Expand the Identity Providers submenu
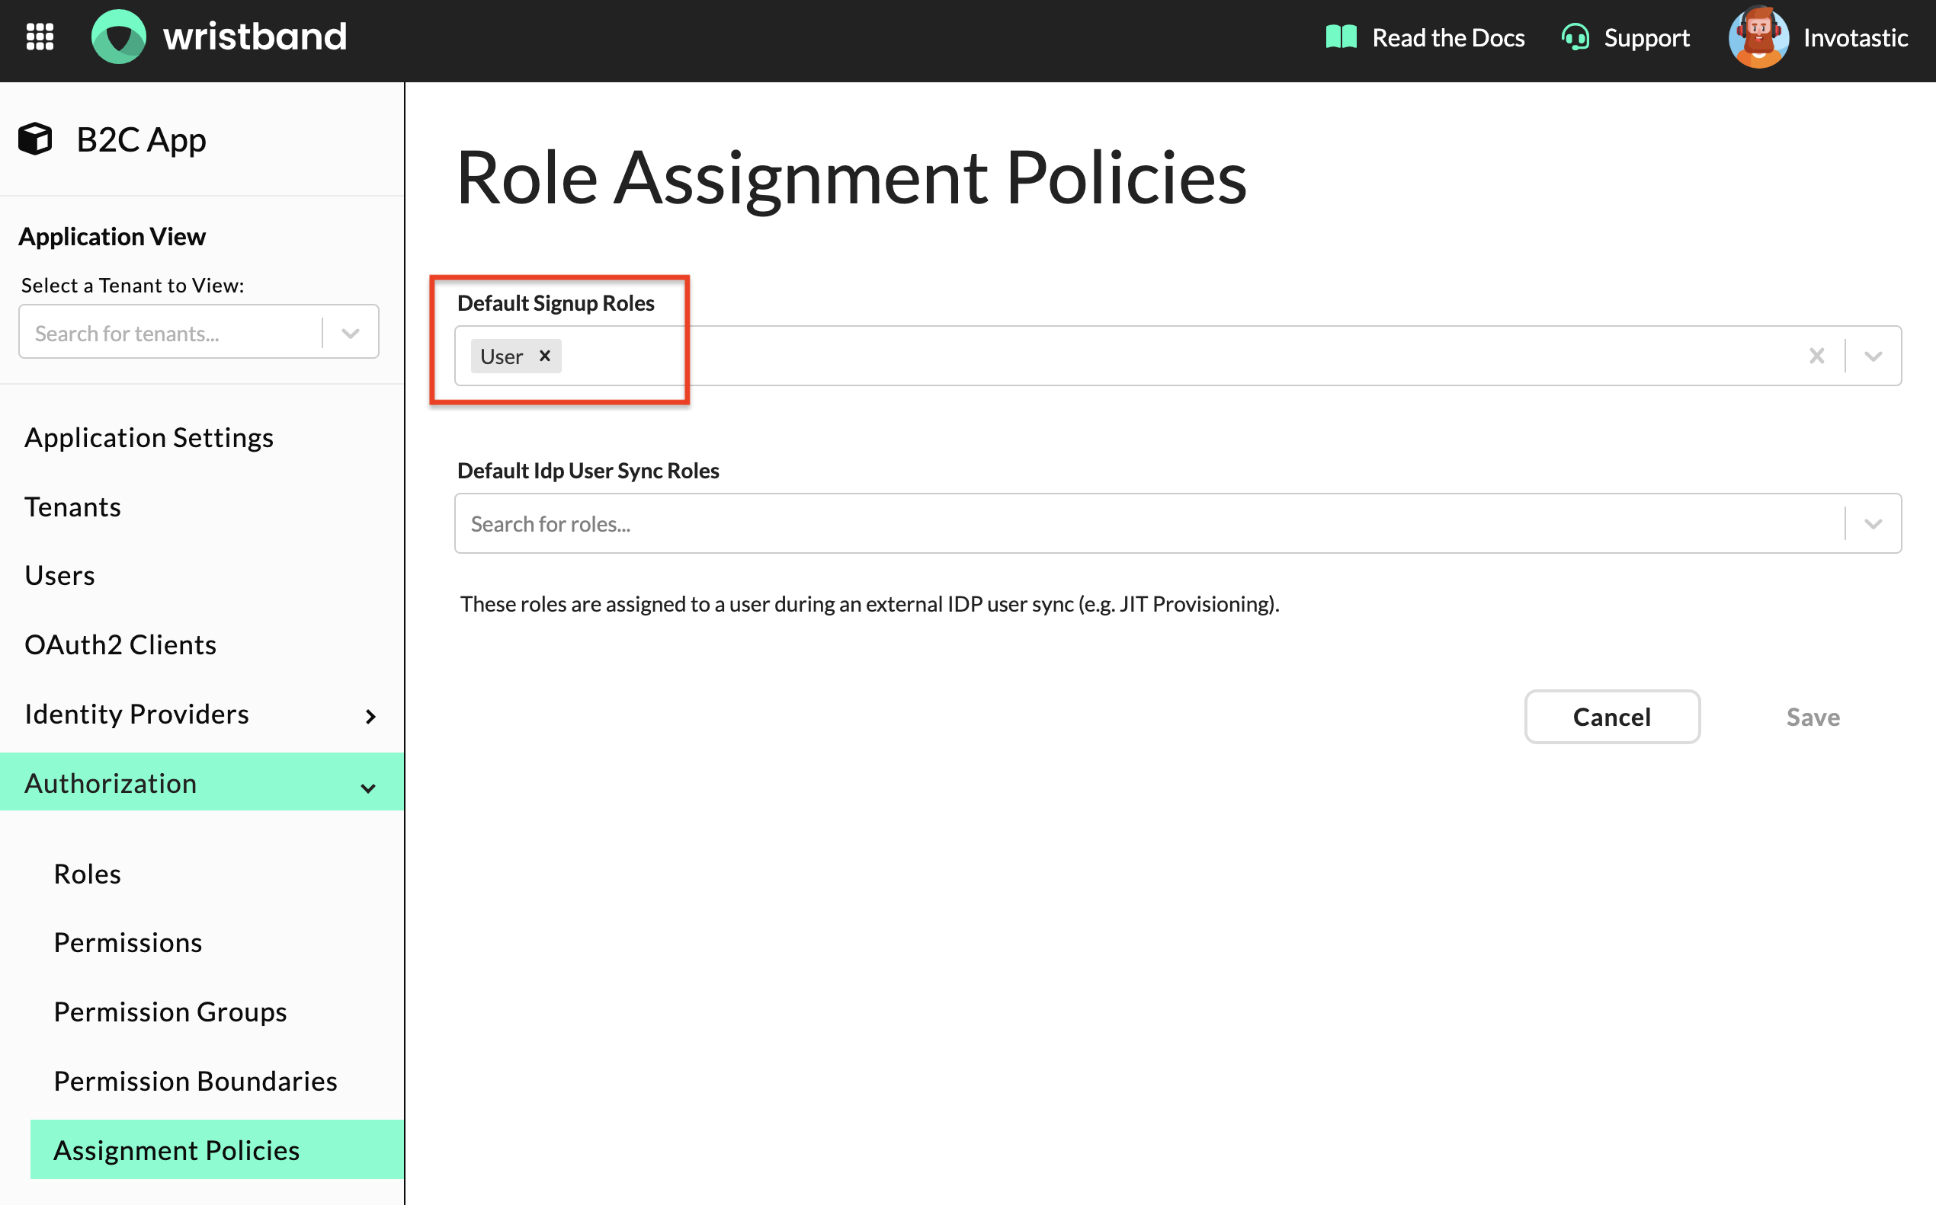Viewport: 1936px width, 1205px height. point(370,716)
